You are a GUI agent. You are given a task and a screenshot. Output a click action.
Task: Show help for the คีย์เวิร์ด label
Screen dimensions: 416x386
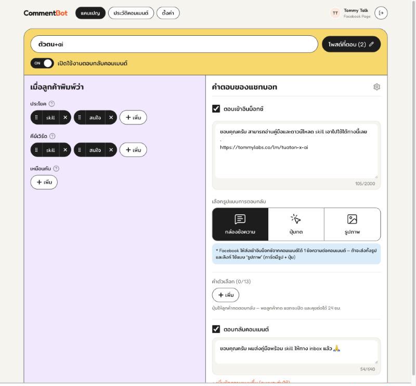53,136
